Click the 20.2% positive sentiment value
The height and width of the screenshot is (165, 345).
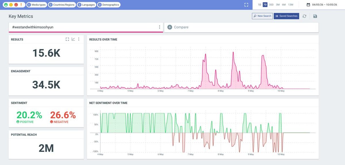click(x=29, y=115)
